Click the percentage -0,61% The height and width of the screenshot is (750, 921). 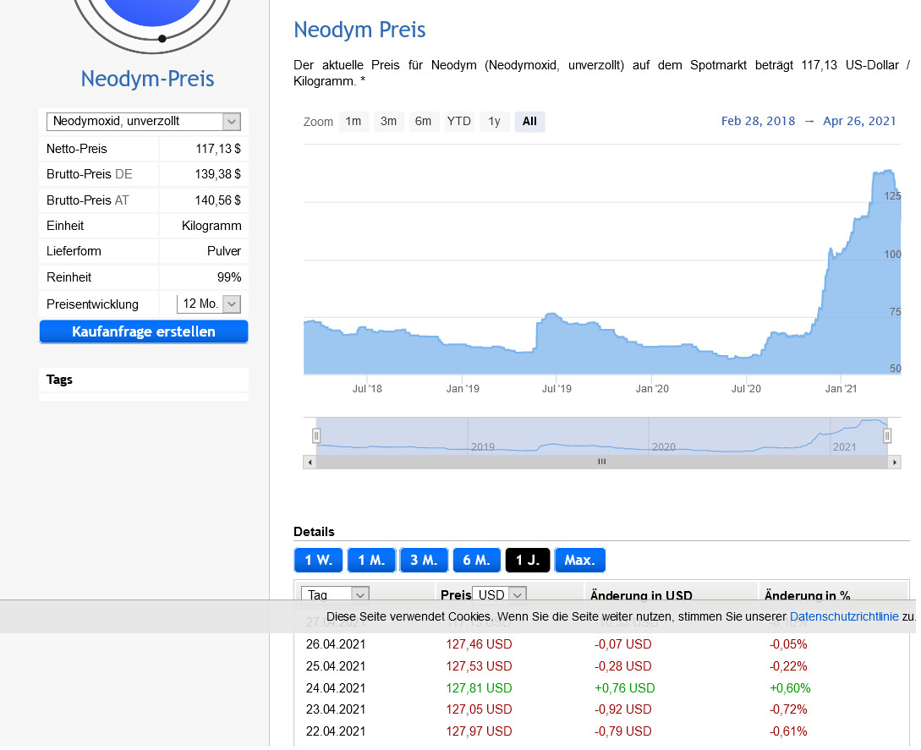pos(788,731)
